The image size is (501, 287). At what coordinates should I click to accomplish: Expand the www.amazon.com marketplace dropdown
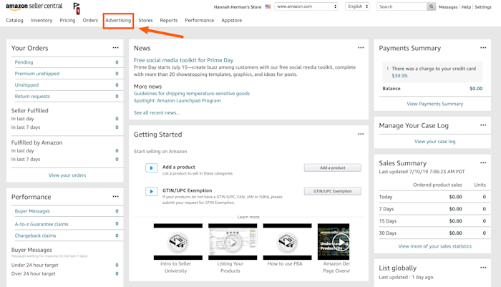(x=306, y=6)
